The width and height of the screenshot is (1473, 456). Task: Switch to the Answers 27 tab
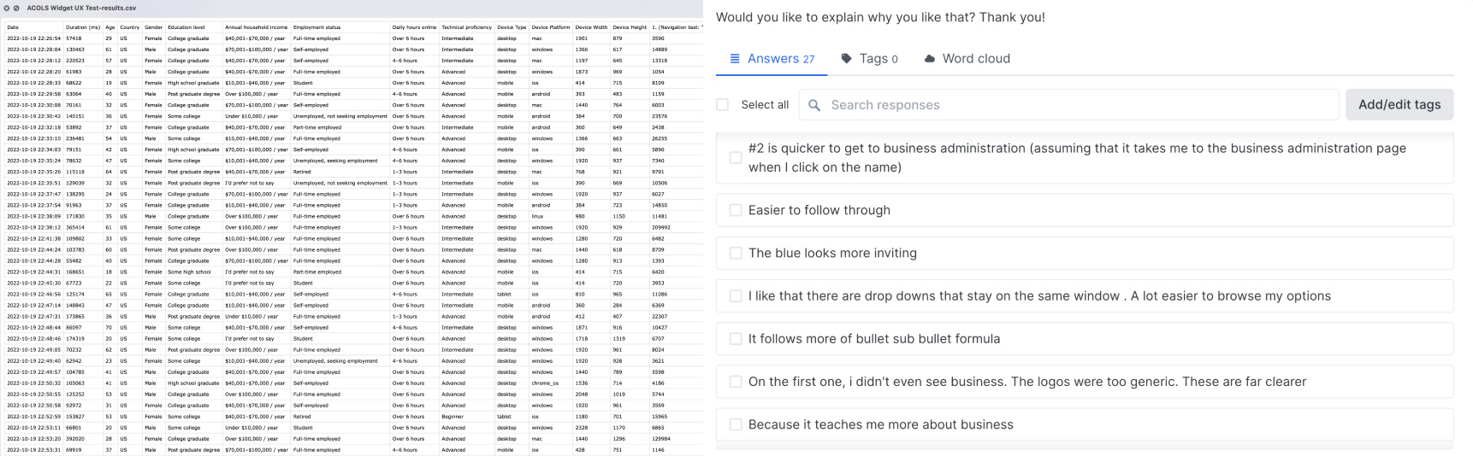772,59
